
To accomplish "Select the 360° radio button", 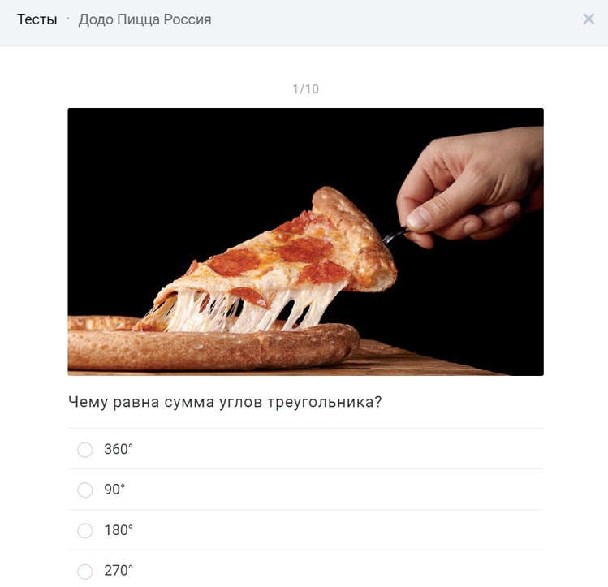I will click(85, 450).
